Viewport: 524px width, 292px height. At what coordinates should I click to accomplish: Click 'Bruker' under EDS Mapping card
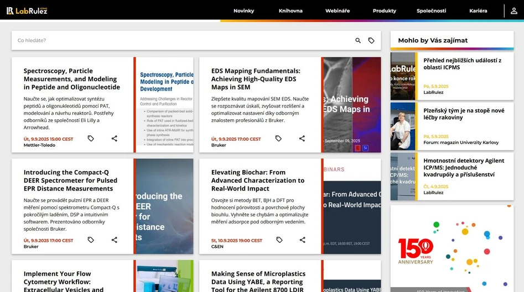click(219, 145)
